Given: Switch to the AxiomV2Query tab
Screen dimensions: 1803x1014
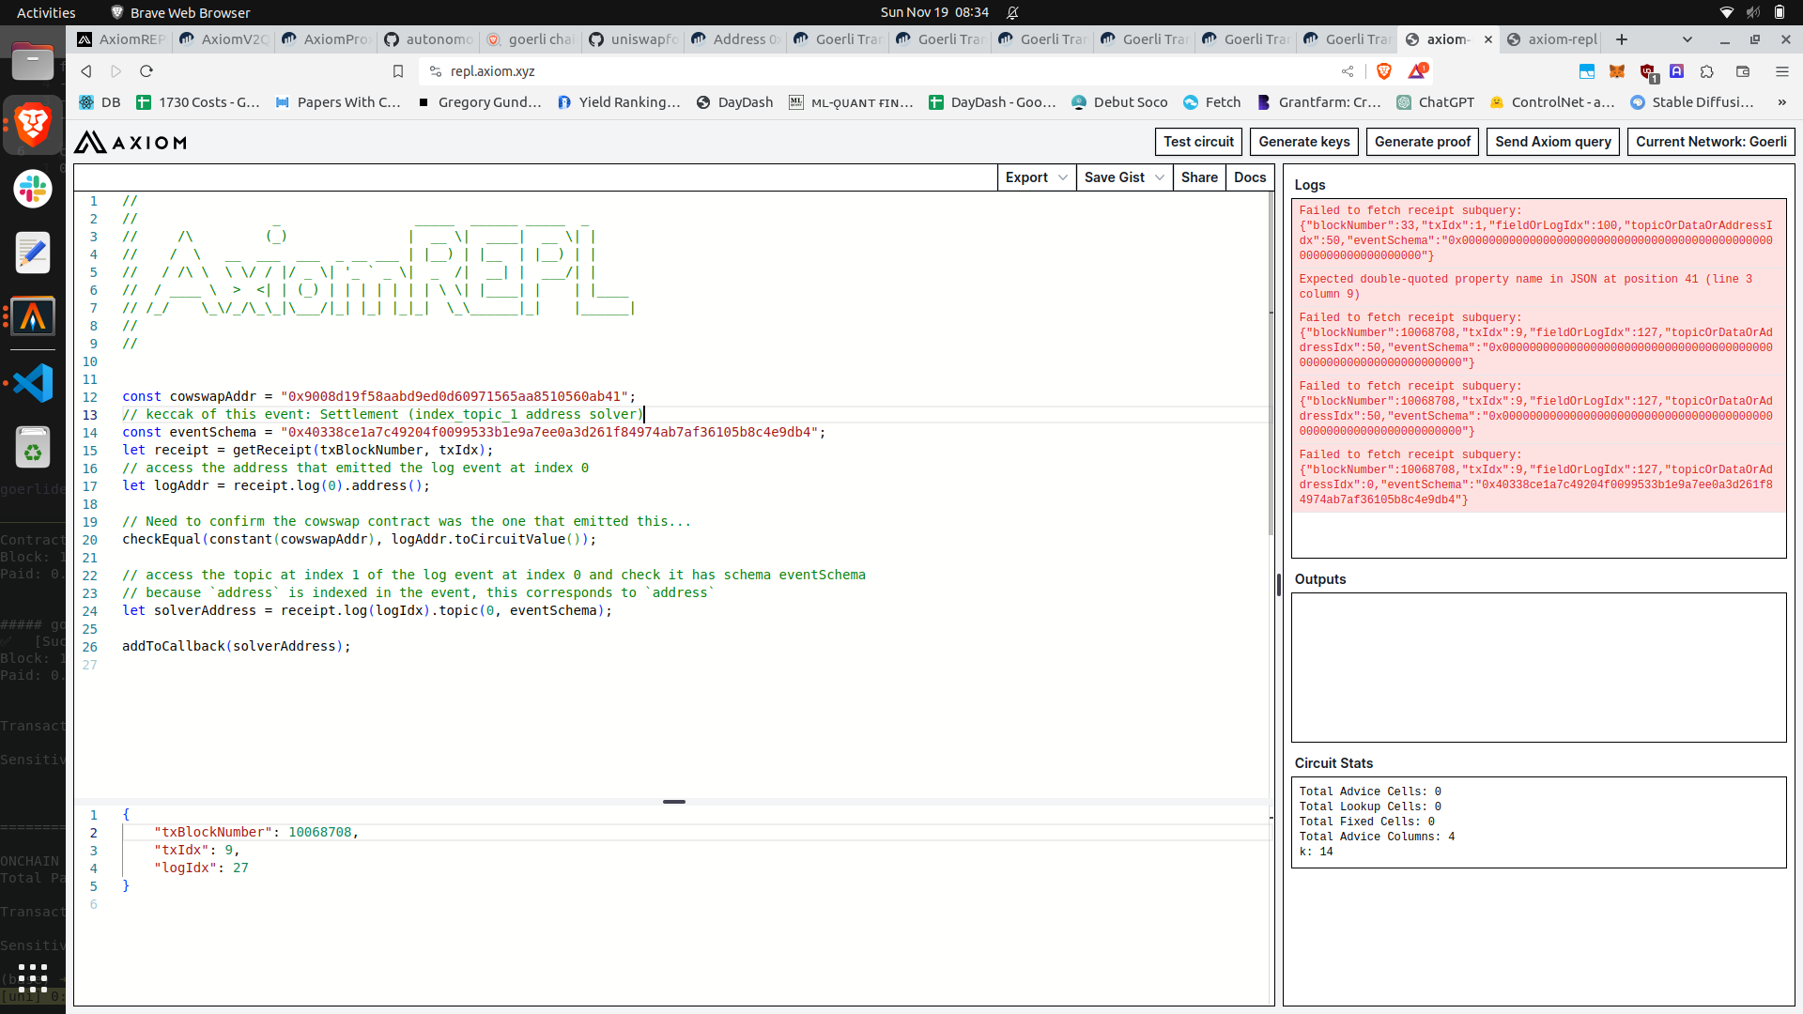Looking at the screenshot, I should tap(224, 39).
